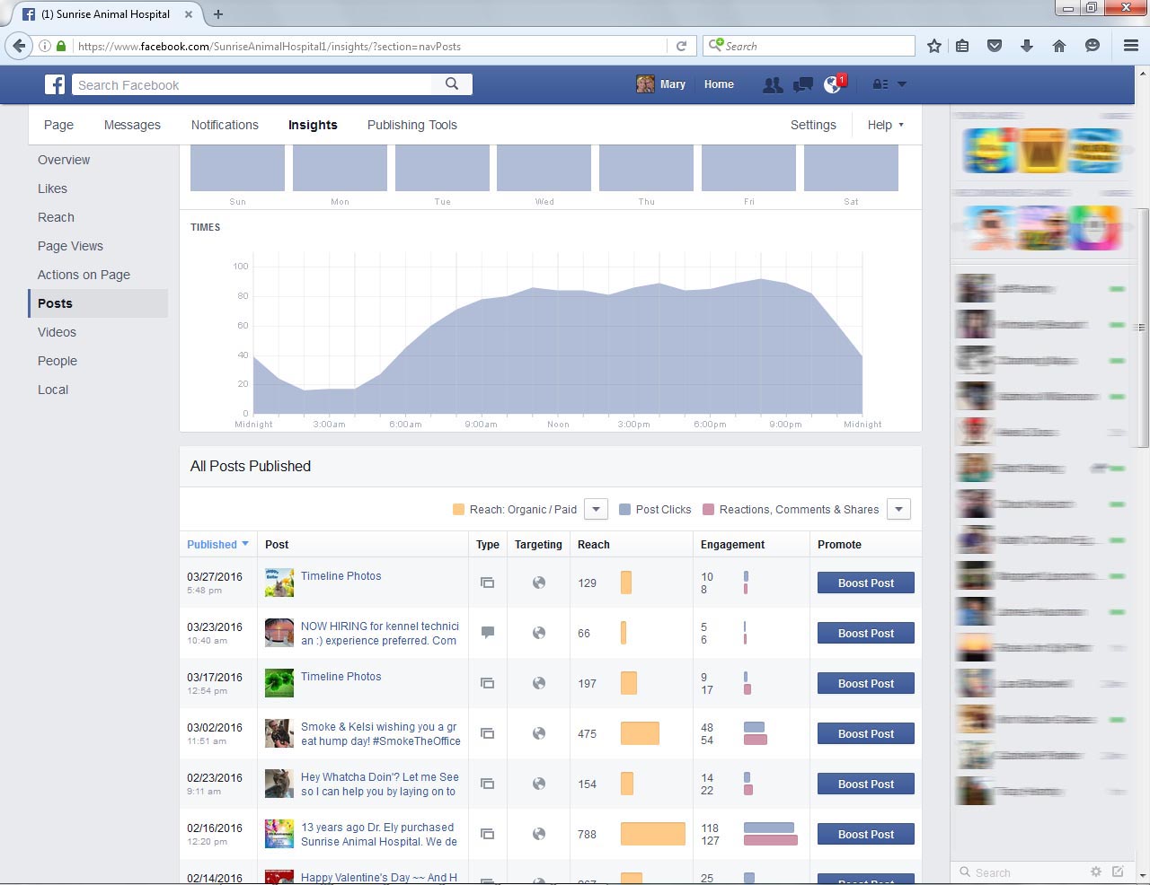
Task: Click the chat compose new message icon
Action: coord(1118,872)
